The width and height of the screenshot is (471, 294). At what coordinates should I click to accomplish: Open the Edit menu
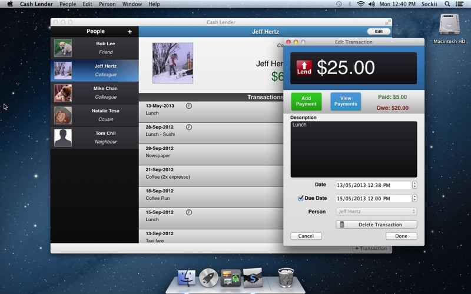tap(87, 4)
